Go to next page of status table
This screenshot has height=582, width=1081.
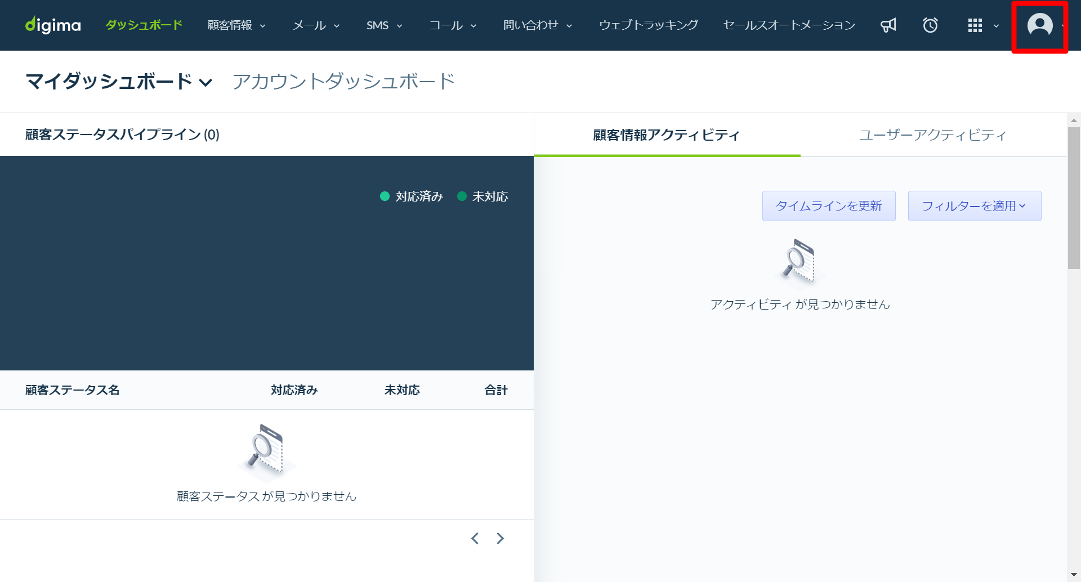click(500, 539)
